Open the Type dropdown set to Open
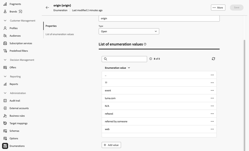 (x=129, y=32)
